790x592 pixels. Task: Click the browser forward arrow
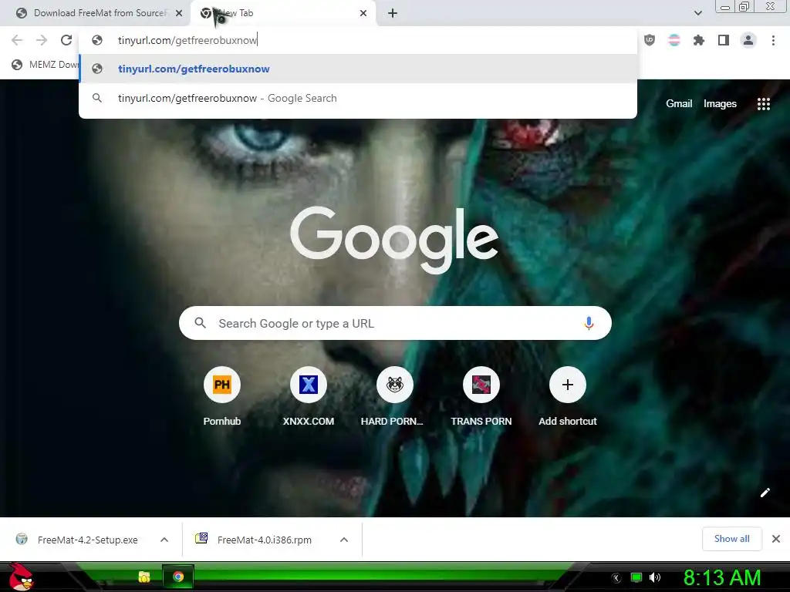pyautogui.click(x=42, y=40)
